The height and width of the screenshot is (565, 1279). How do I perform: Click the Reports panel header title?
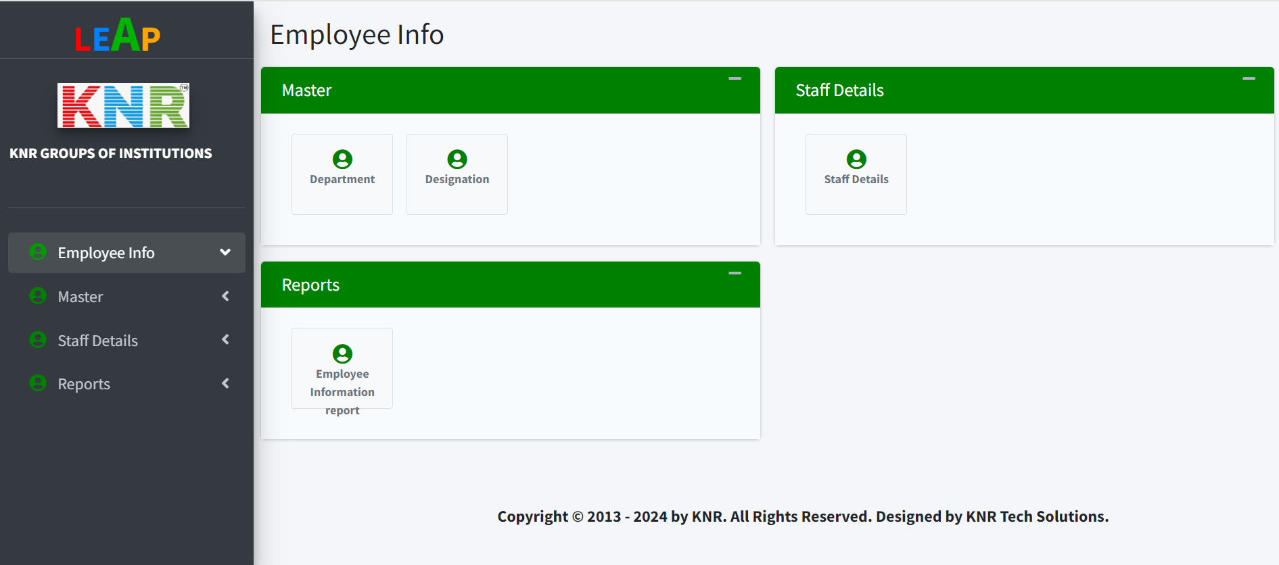310,285
